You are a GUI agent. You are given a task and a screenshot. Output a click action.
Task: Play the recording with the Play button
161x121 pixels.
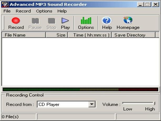click(65, 23)
